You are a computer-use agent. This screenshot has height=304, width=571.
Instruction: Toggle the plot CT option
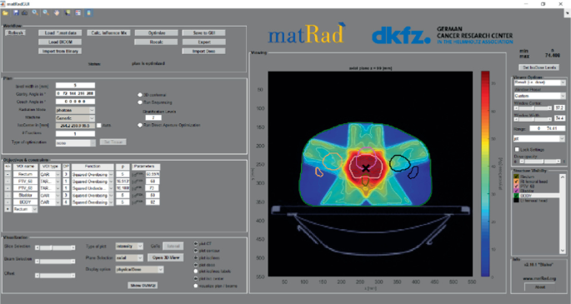[196, 243]
